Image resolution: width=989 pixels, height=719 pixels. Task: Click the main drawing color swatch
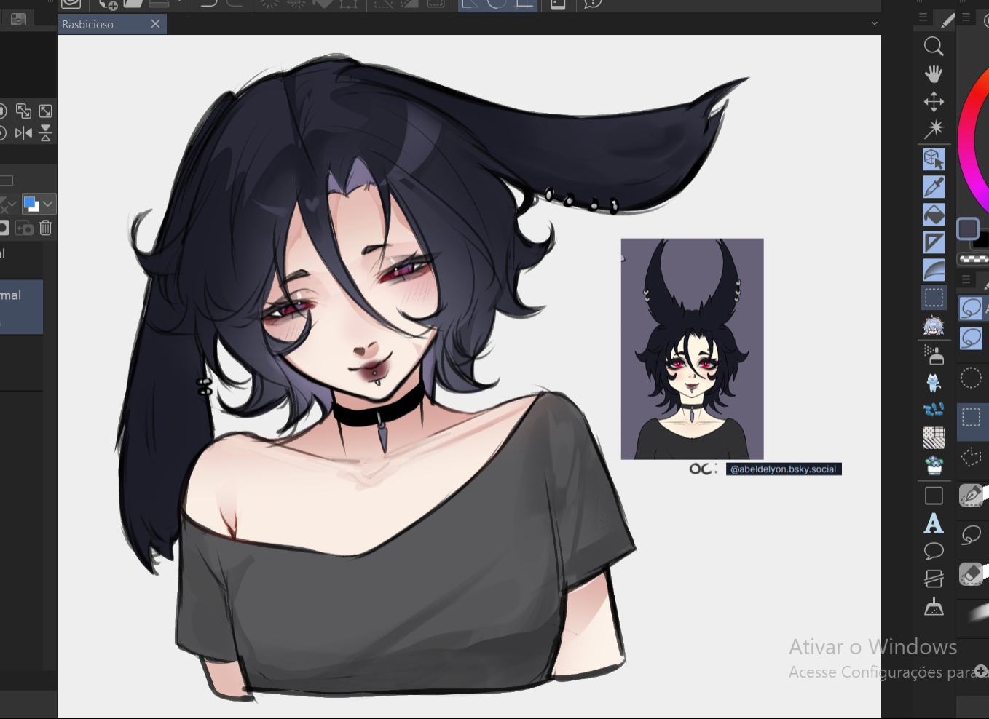[x=968, y=229]
